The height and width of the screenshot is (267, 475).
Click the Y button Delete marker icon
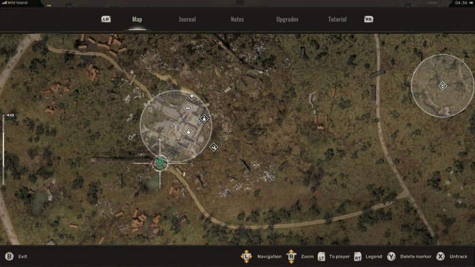(391, 257)
